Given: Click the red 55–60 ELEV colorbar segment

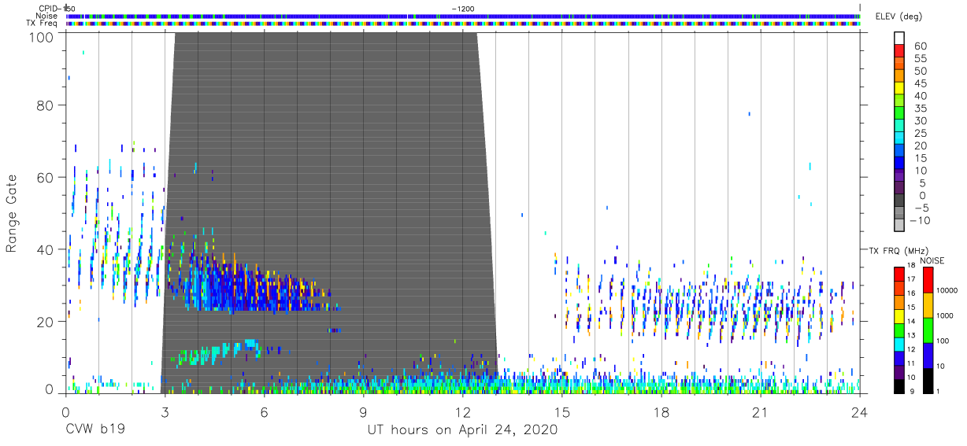Looking at the screenshot, I should point(899,52).
